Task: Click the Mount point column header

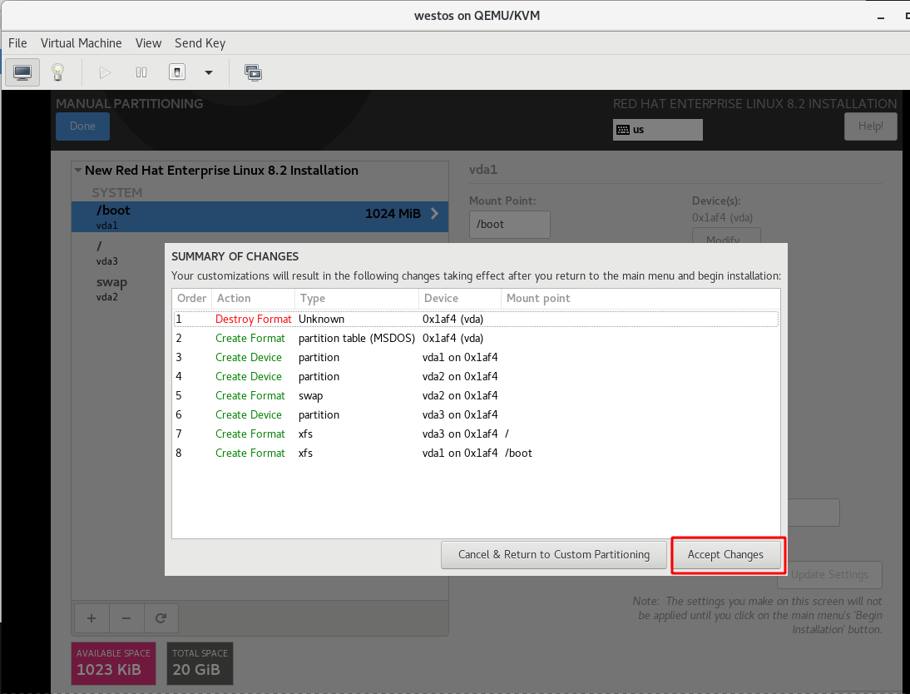Action: pyautogui.click(x=640, y=298)
